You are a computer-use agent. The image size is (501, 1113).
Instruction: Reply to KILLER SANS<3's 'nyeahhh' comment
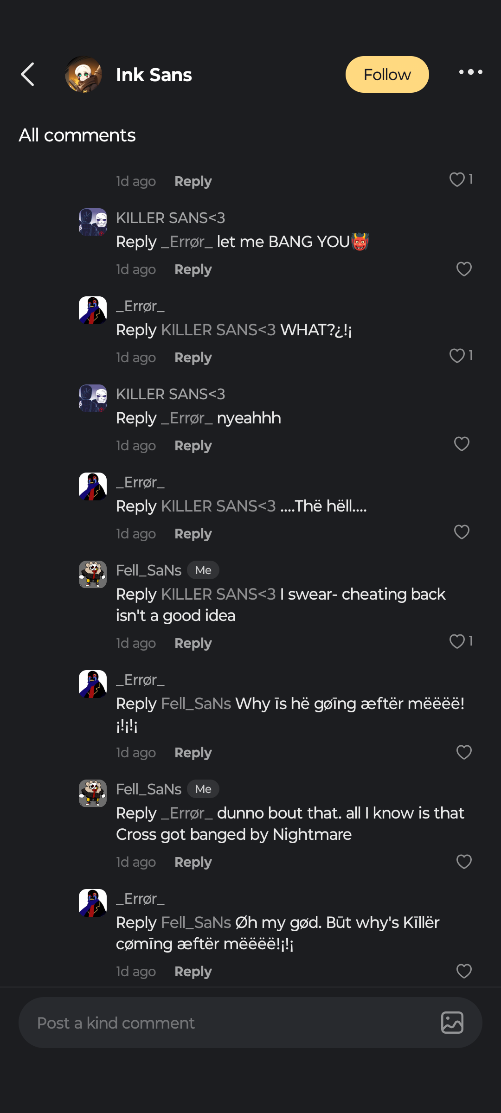tap(193, 446)
